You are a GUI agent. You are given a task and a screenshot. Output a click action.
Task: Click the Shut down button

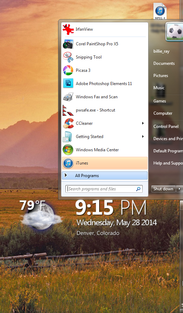pos(163,189)
